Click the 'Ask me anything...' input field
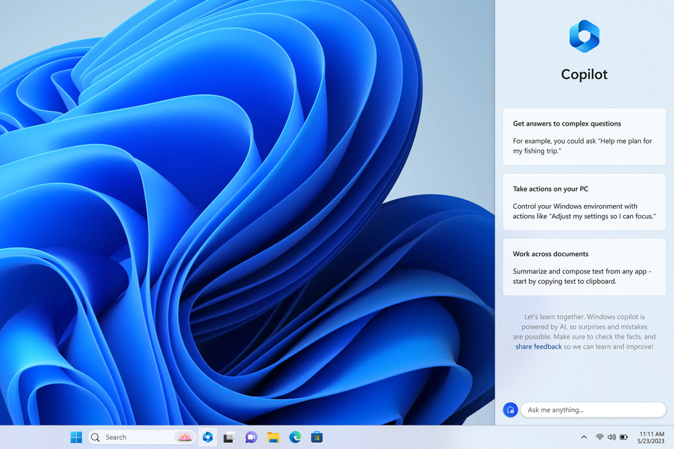 (x=593, y=410)
